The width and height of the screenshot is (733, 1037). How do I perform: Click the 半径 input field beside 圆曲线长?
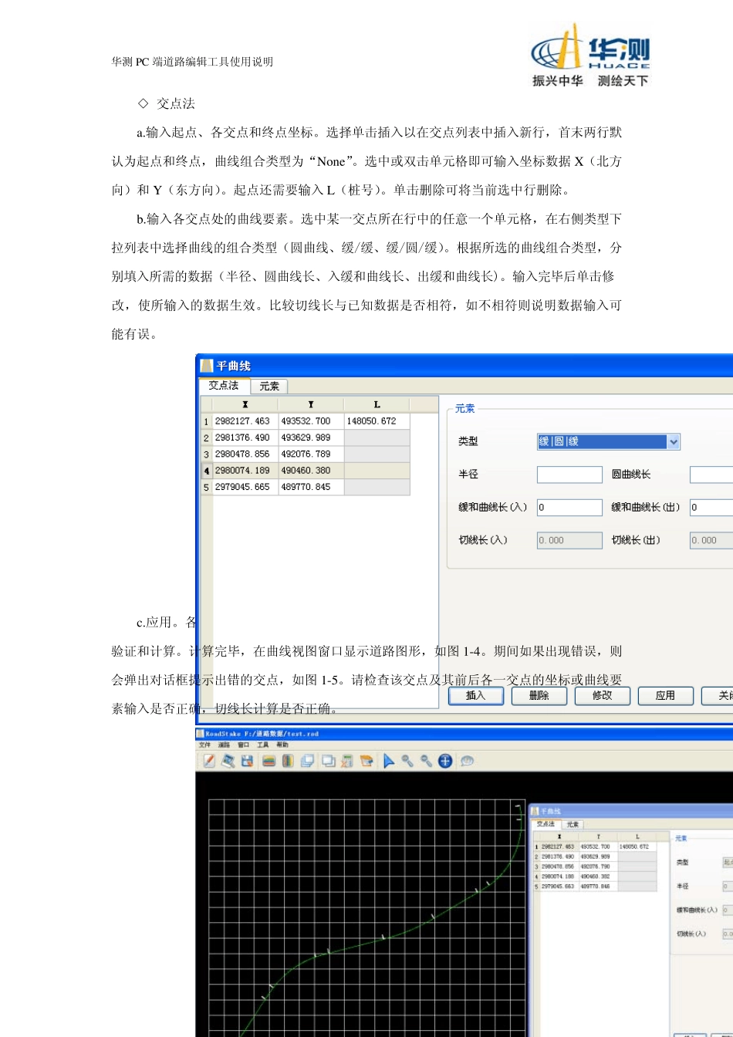coord(569,475)
